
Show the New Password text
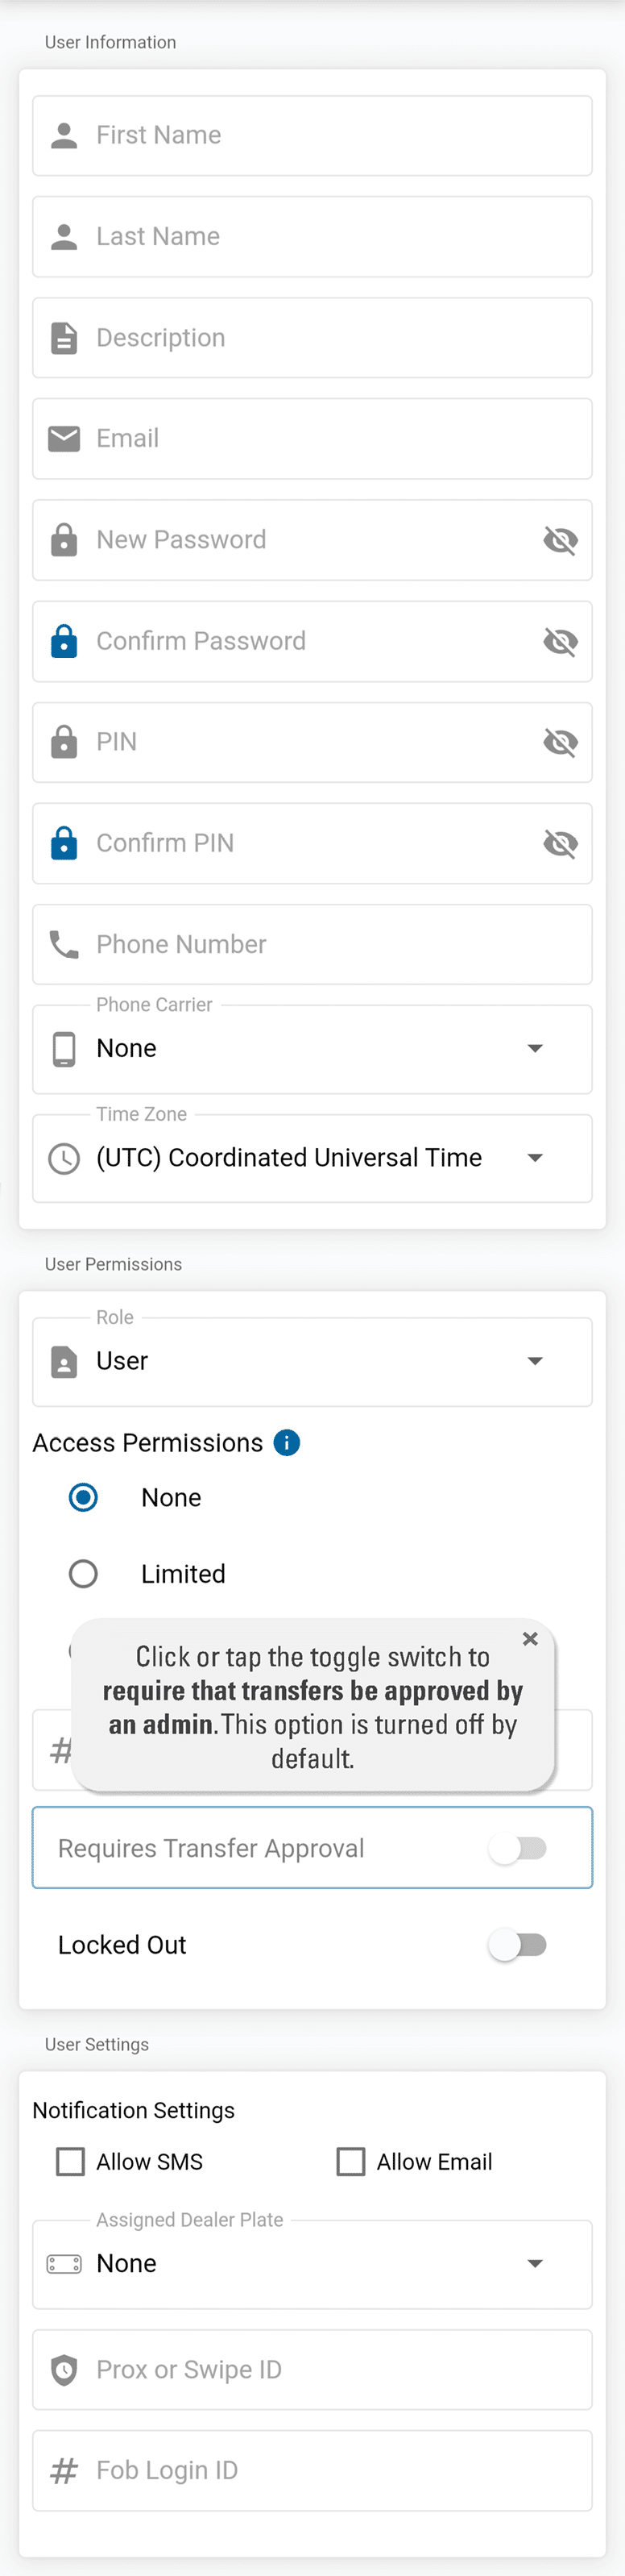560,540
